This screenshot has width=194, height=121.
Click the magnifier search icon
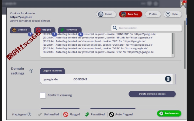pyautogui.click(x=115, y=28)
